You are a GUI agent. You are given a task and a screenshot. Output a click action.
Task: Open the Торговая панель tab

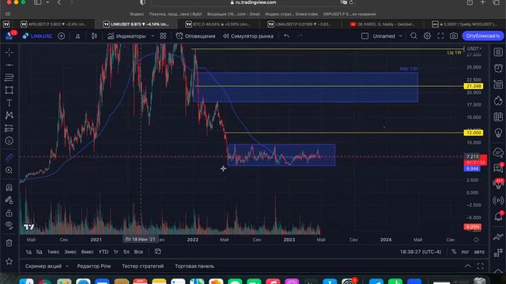tap(194, 267)
